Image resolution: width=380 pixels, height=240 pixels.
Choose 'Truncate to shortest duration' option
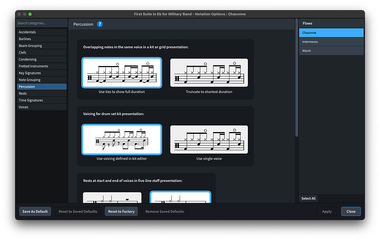point(209,73)
